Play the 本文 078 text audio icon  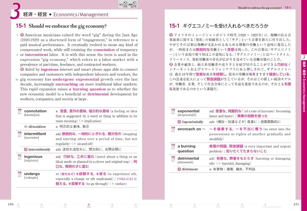[125, 4]
